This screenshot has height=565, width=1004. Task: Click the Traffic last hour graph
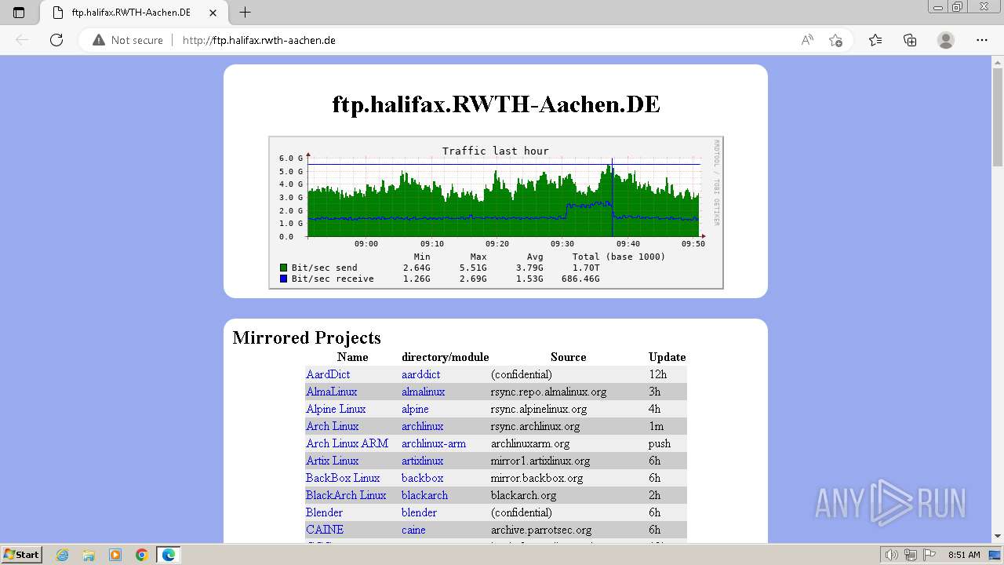pos(496,213)
